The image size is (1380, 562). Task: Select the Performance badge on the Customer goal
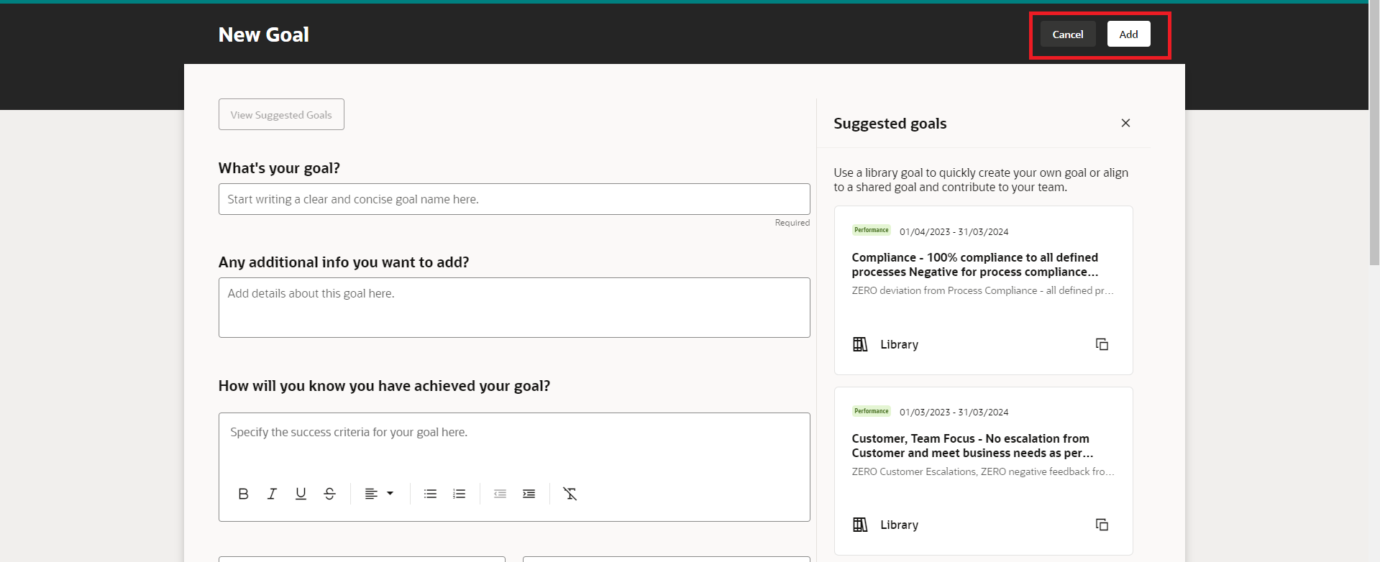click(871, 410)
